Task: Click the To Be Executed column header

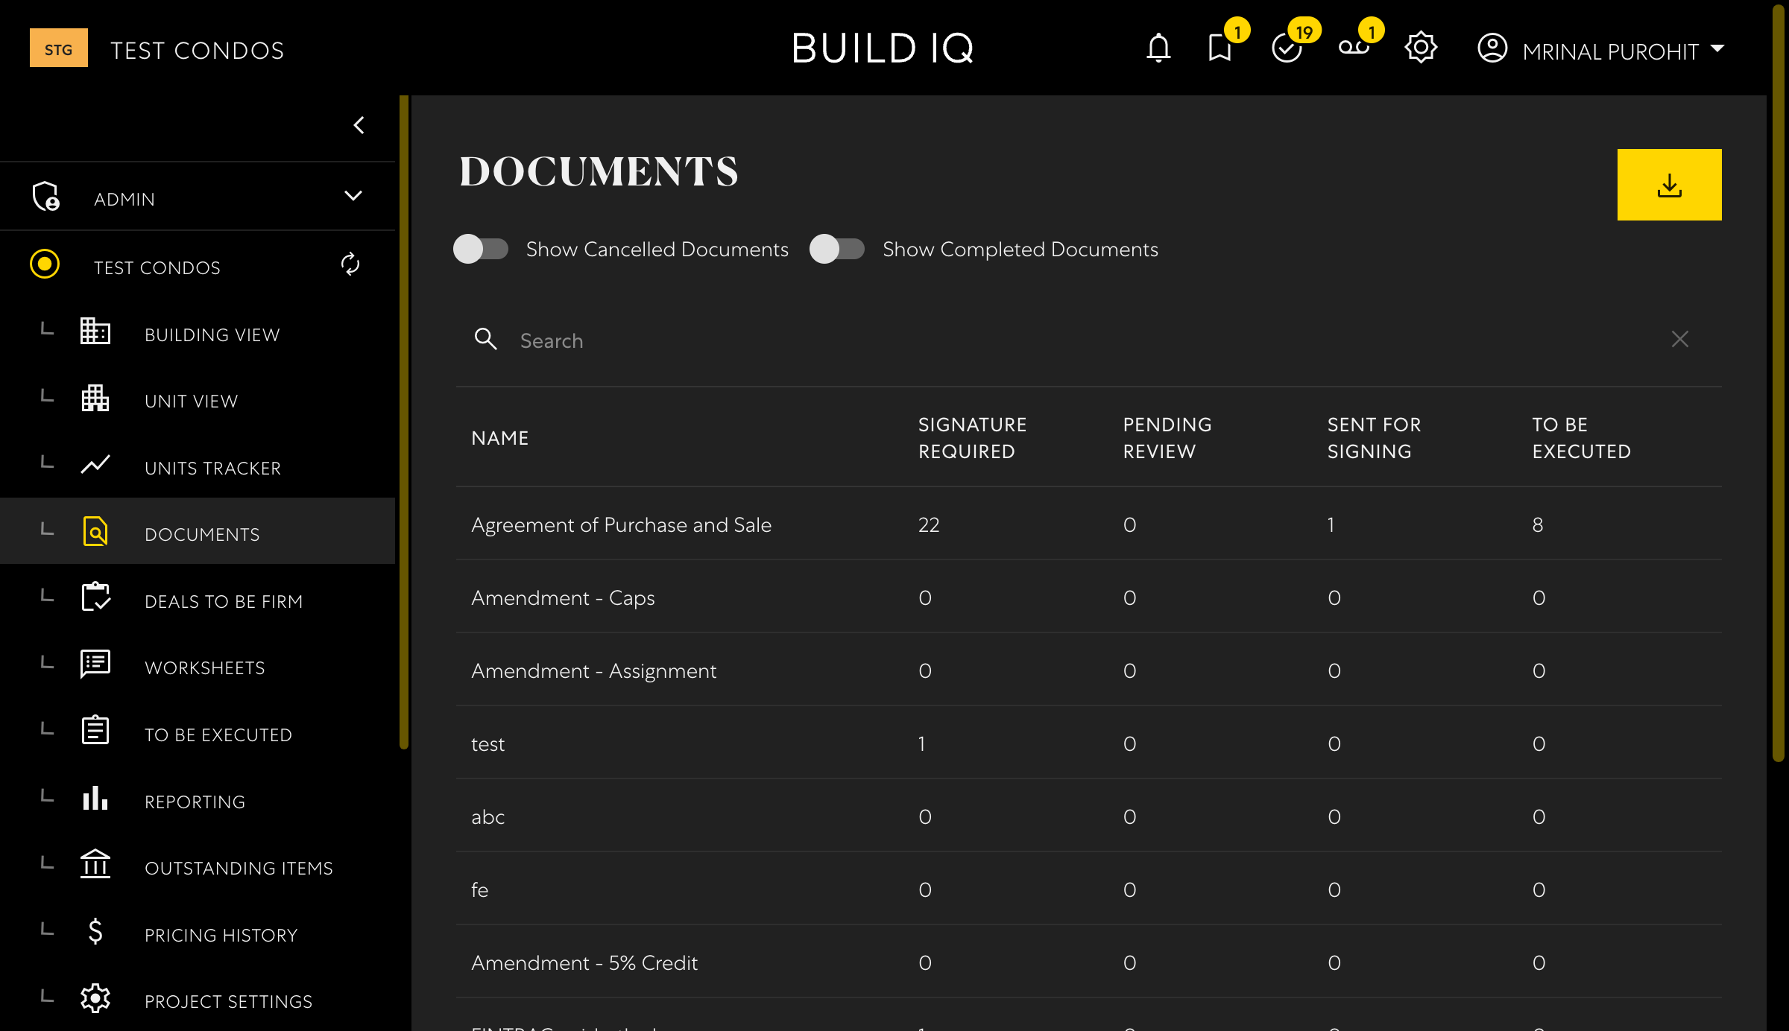Action: (x=1581, y=438)
